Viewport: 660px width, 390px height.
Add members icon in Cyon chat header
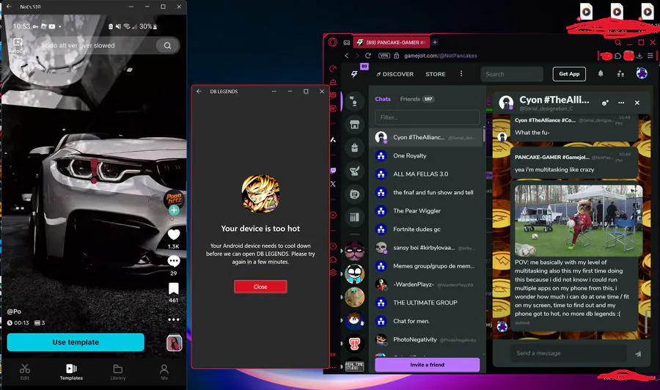pyautogui.click(x=605, y=103)
